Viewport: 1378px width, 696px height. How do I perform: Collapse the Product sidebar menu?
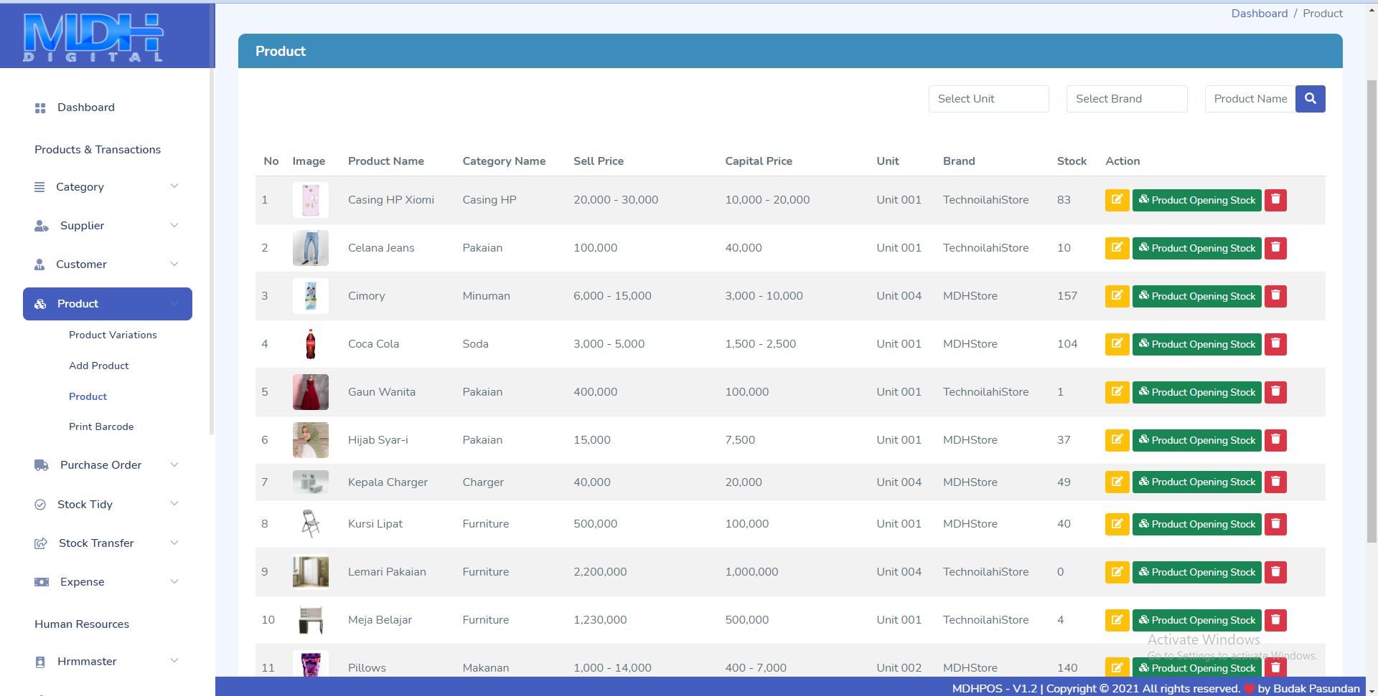(x=108, y=304)
